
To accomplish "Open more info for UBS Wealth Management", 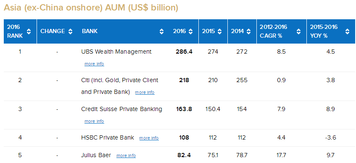I will [94, 64].
